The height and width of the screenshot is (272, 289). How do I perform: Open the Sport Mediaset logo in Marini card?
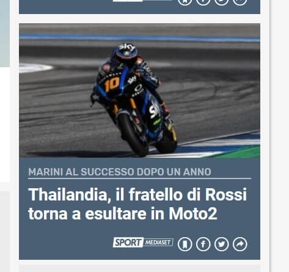coord(143,243)
